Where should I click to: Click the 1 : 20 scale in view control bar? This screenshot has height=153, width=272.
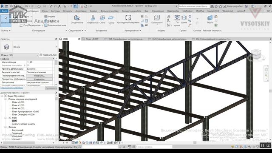tap(65, 143)
